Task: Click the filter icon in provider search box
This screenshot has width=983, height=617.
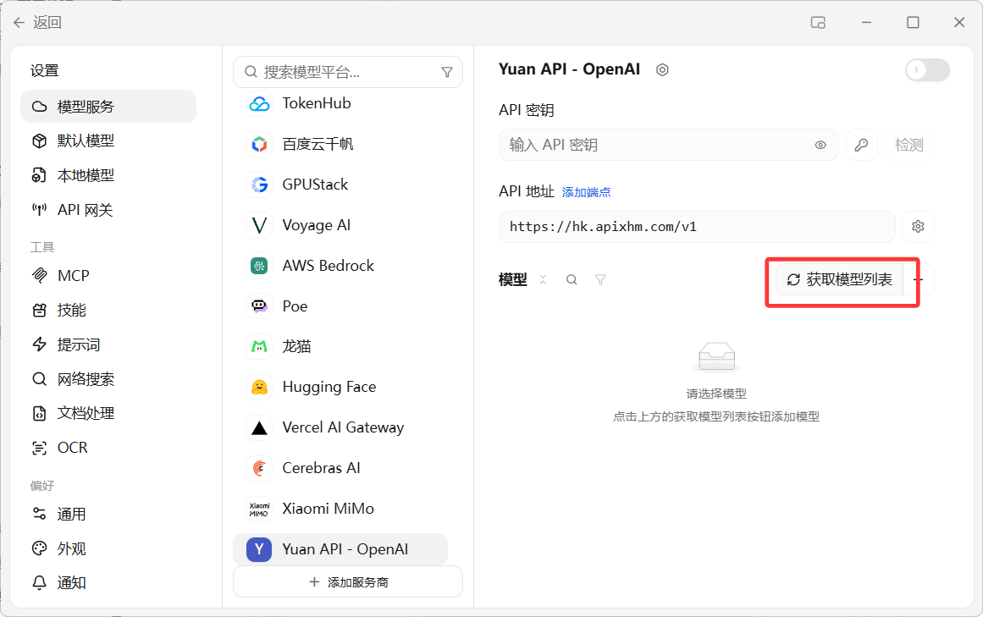Action: [447, 73]
